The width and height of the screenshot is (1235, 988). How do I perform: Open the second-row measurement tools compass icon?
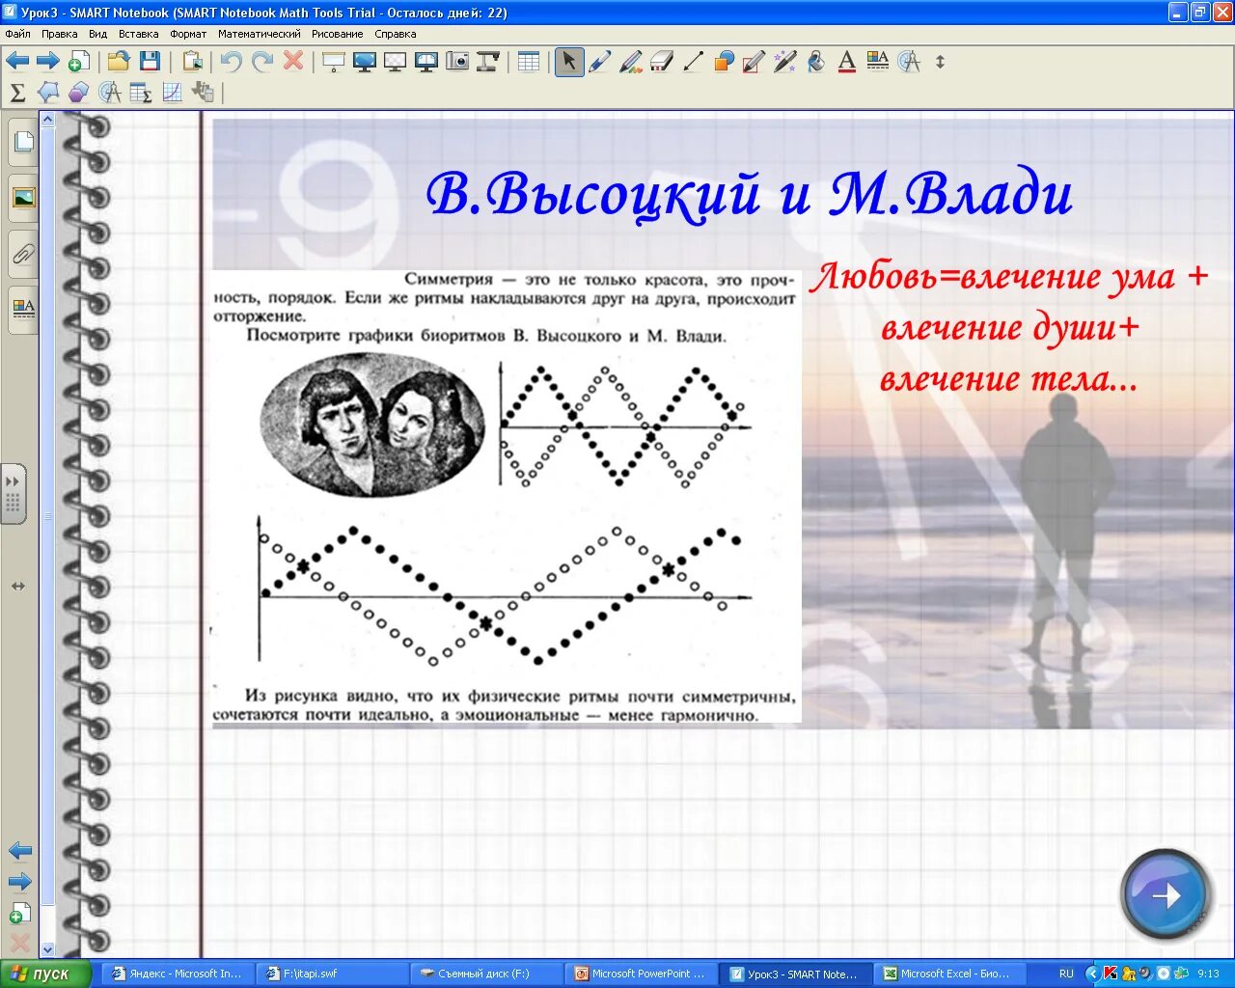(x=110, y=93)
